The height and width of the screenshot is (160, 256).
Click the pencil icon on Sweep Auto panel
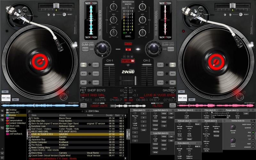pyautogui.click(x=252, y=121)
